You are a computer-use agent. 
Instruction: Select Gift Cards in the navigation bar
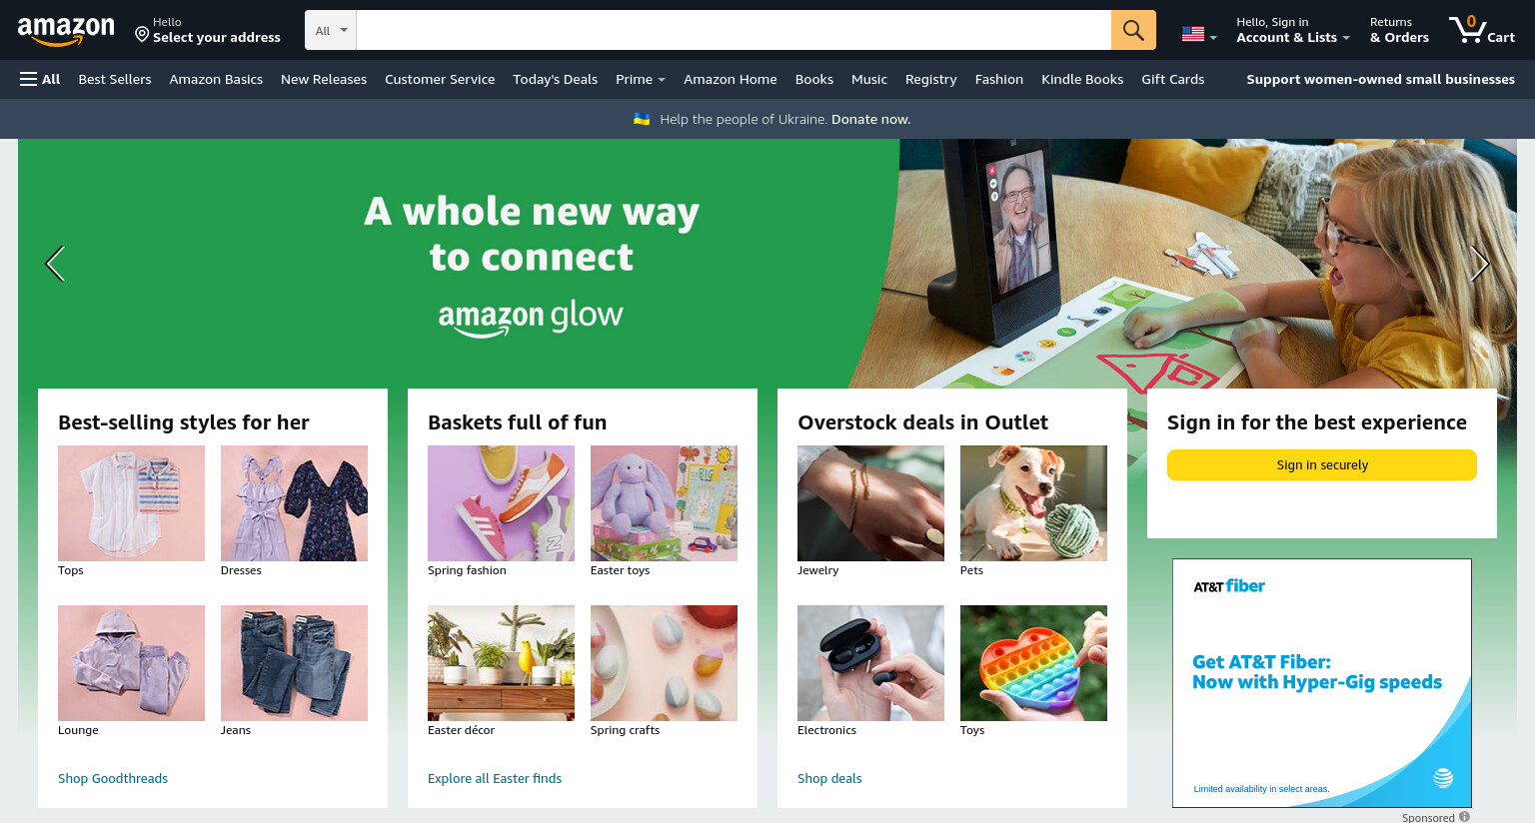pos(1172,79)
